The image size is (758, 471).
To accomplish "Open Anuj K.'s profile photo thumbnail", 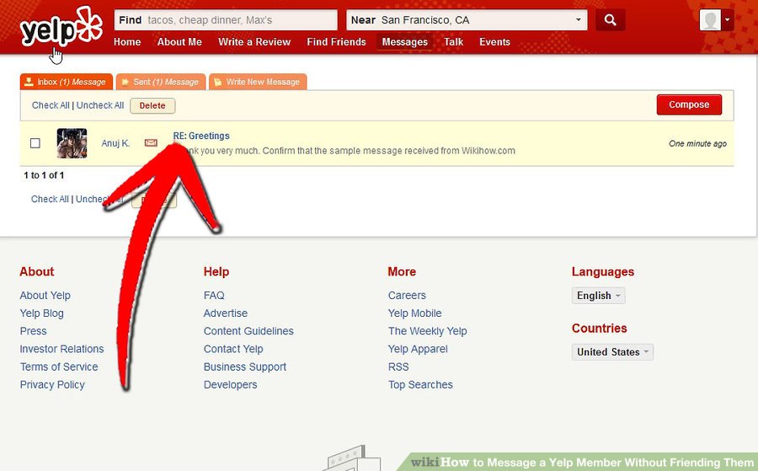I will tap(72, 143).
